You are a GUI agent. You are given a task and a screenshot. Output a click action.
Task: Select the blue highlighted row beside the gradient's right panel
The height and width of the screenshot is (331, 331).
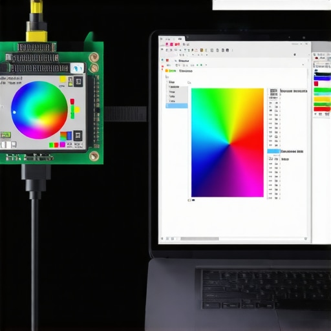[x=273, y=151]
